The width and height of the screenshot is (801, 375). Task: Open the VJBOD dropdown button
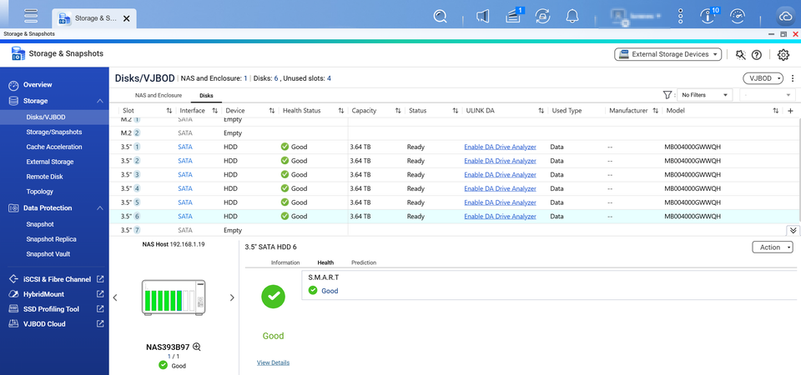click(763, 77)
